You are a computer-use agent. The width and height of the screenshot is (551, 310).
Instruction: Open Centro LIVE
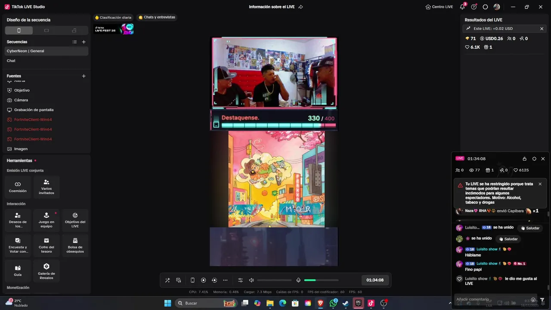[439, 7]
